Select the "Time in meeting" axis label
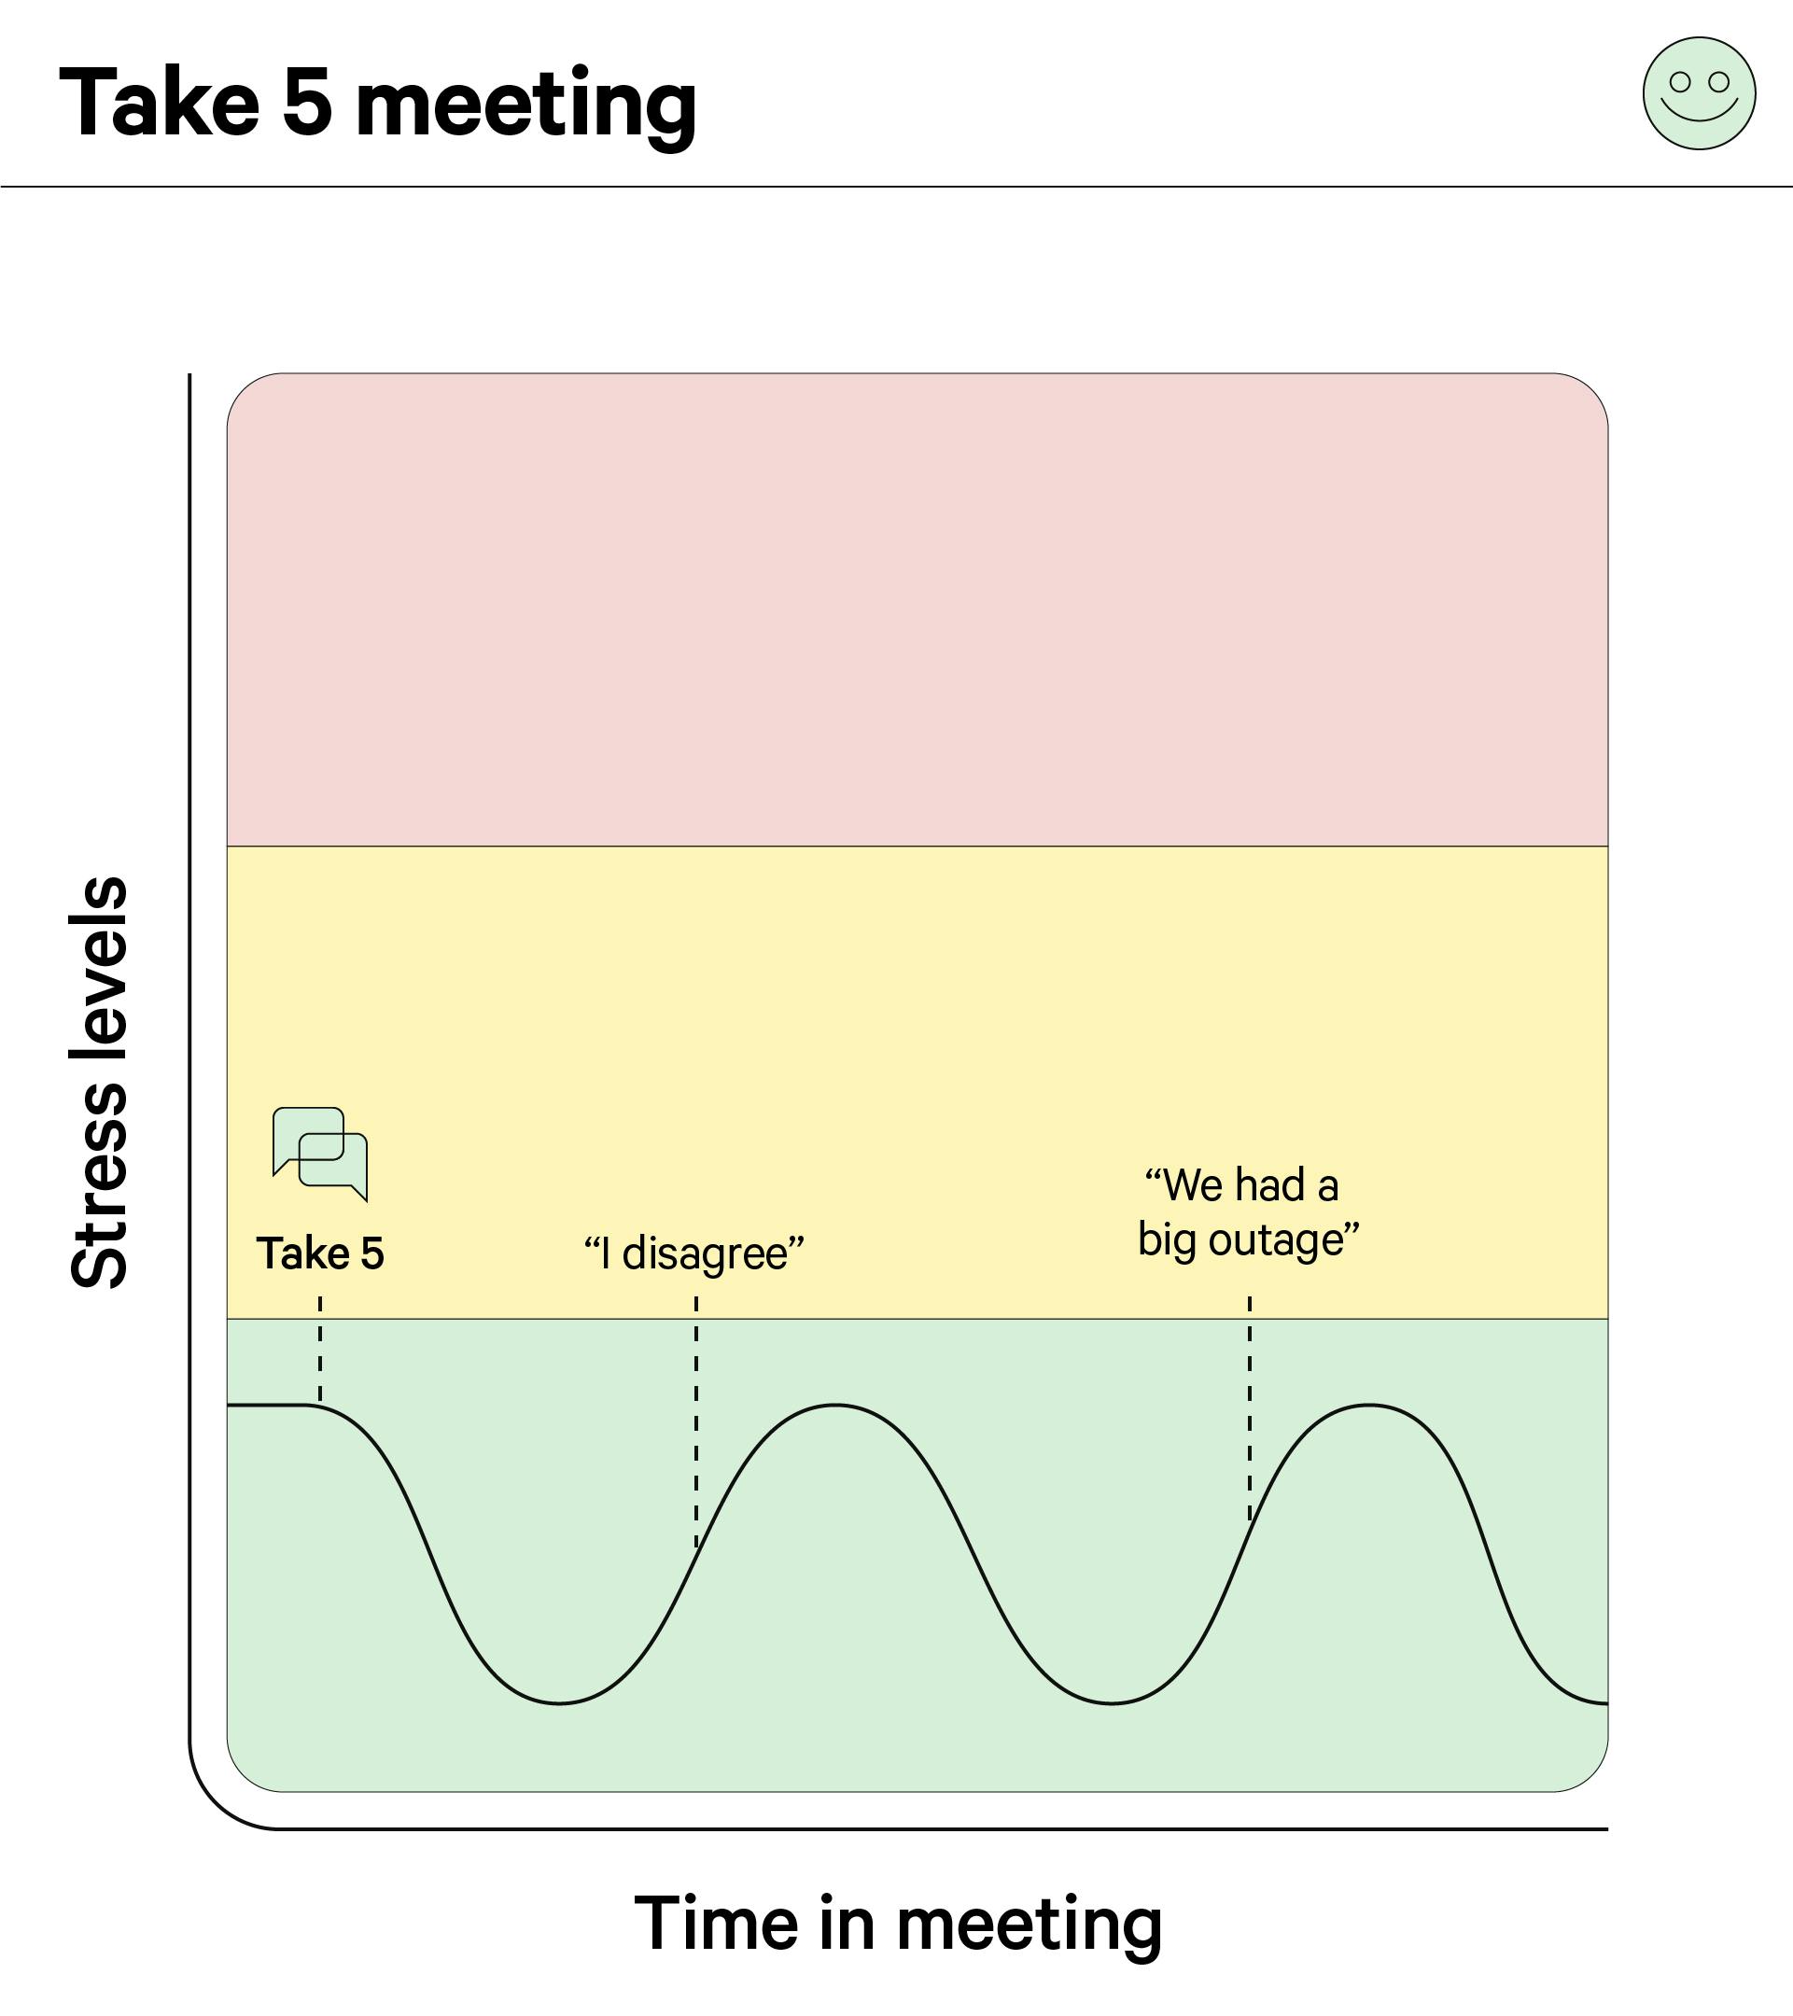This screenshot has width=1793, height=2016. pos(898,1925)
